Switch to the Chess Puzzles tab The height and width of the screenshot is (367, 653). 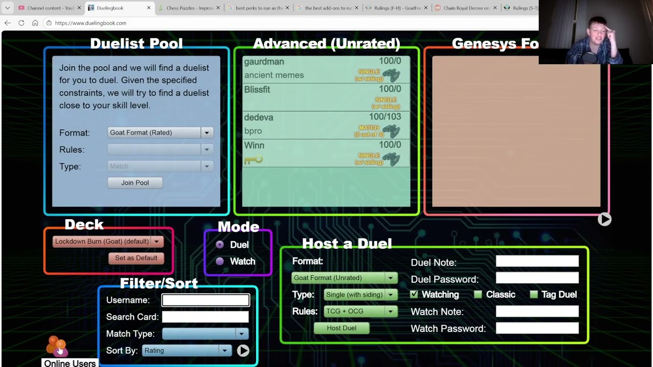click(189, 8)
